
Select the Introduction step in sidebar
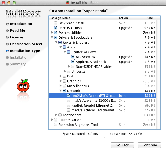pyautogui.click(x=21, y=24)
